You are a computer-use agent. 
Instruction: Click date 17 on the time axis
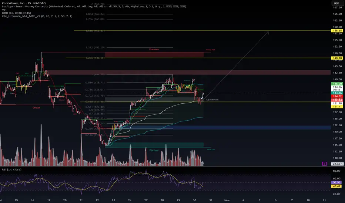click(48, 200)
